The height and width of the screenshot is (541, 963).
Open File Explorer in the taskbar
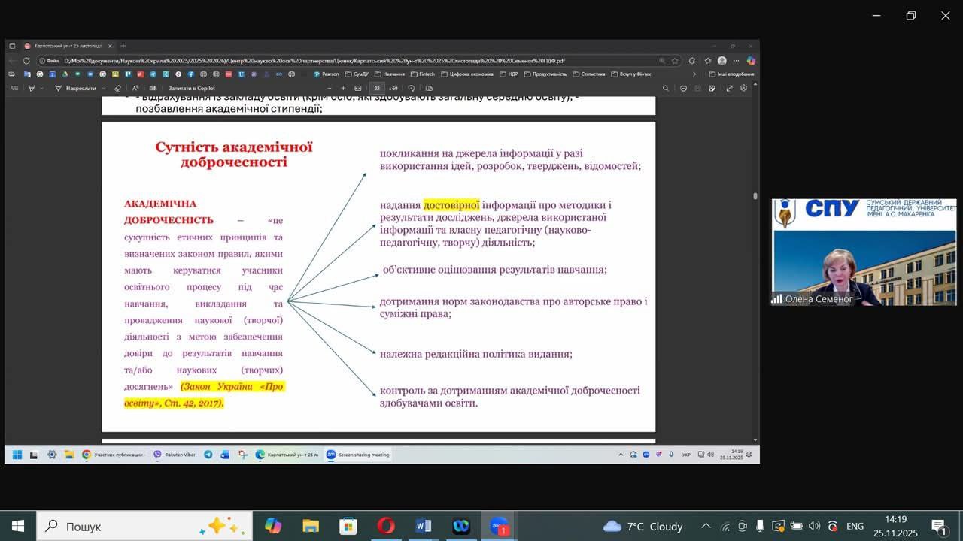pos(311,526)
